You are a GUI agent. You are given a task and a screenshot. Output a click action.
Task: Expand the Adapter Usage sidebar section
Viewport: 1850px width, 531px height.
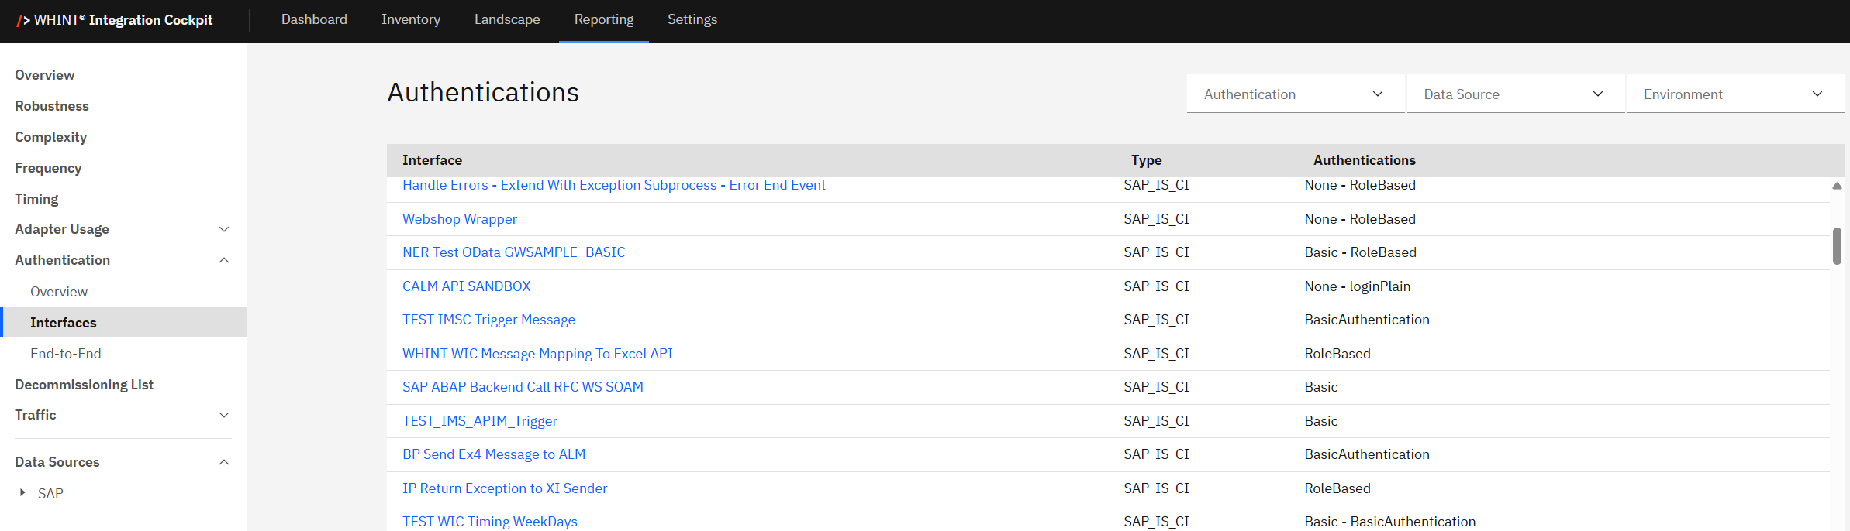[224, 229]
